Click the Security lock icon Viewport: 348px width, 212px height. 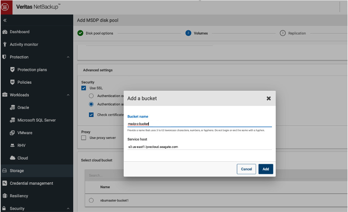[4, 208]
